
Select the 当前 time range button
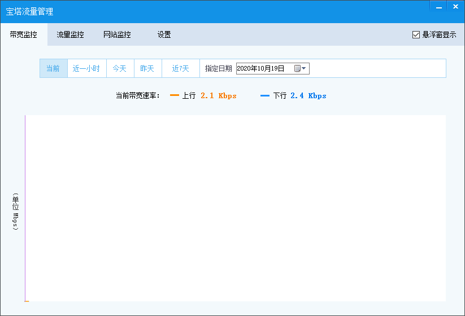[x=54, y=68]
